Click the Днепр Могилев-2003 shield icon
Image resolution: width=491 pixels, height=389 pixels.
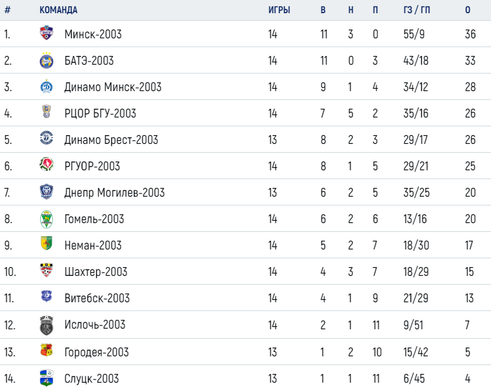click(47, 192)
